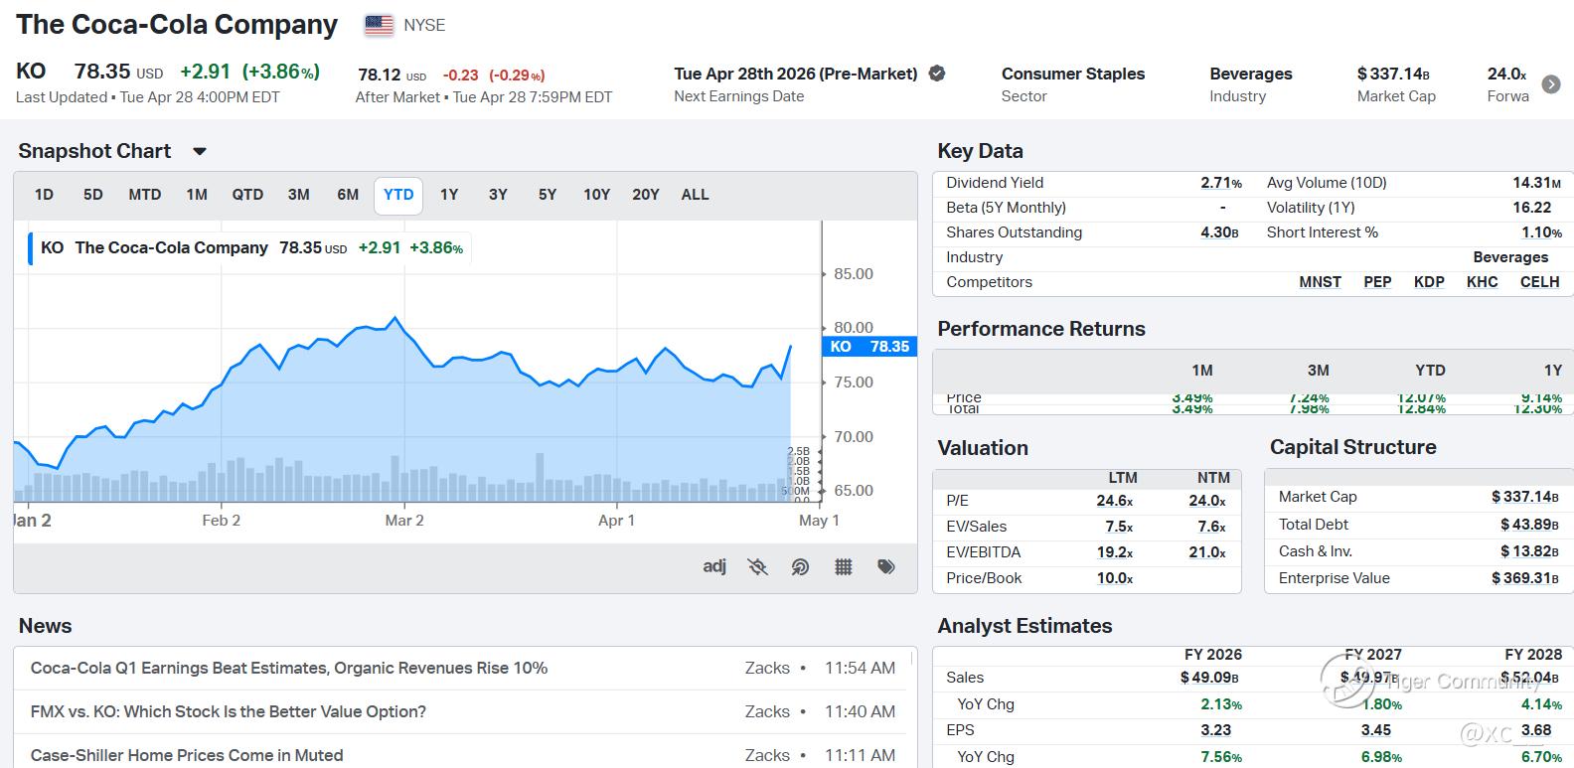
Task: Click the price tags icon under chart
Action: tap(886, 566)
